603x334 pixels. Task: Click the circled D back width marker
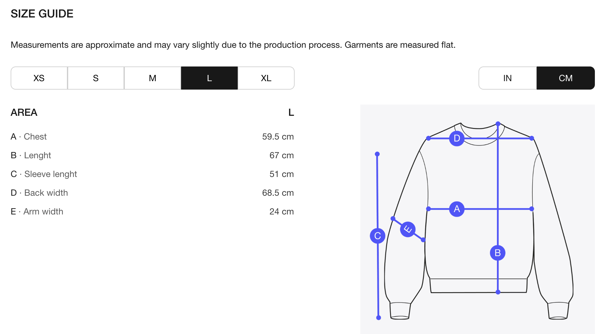click(457, 138)
